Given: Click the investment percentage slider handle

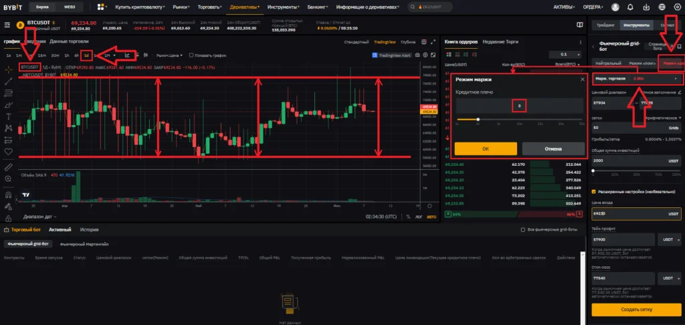Looking at the screenshot, I should click(593, 171).
